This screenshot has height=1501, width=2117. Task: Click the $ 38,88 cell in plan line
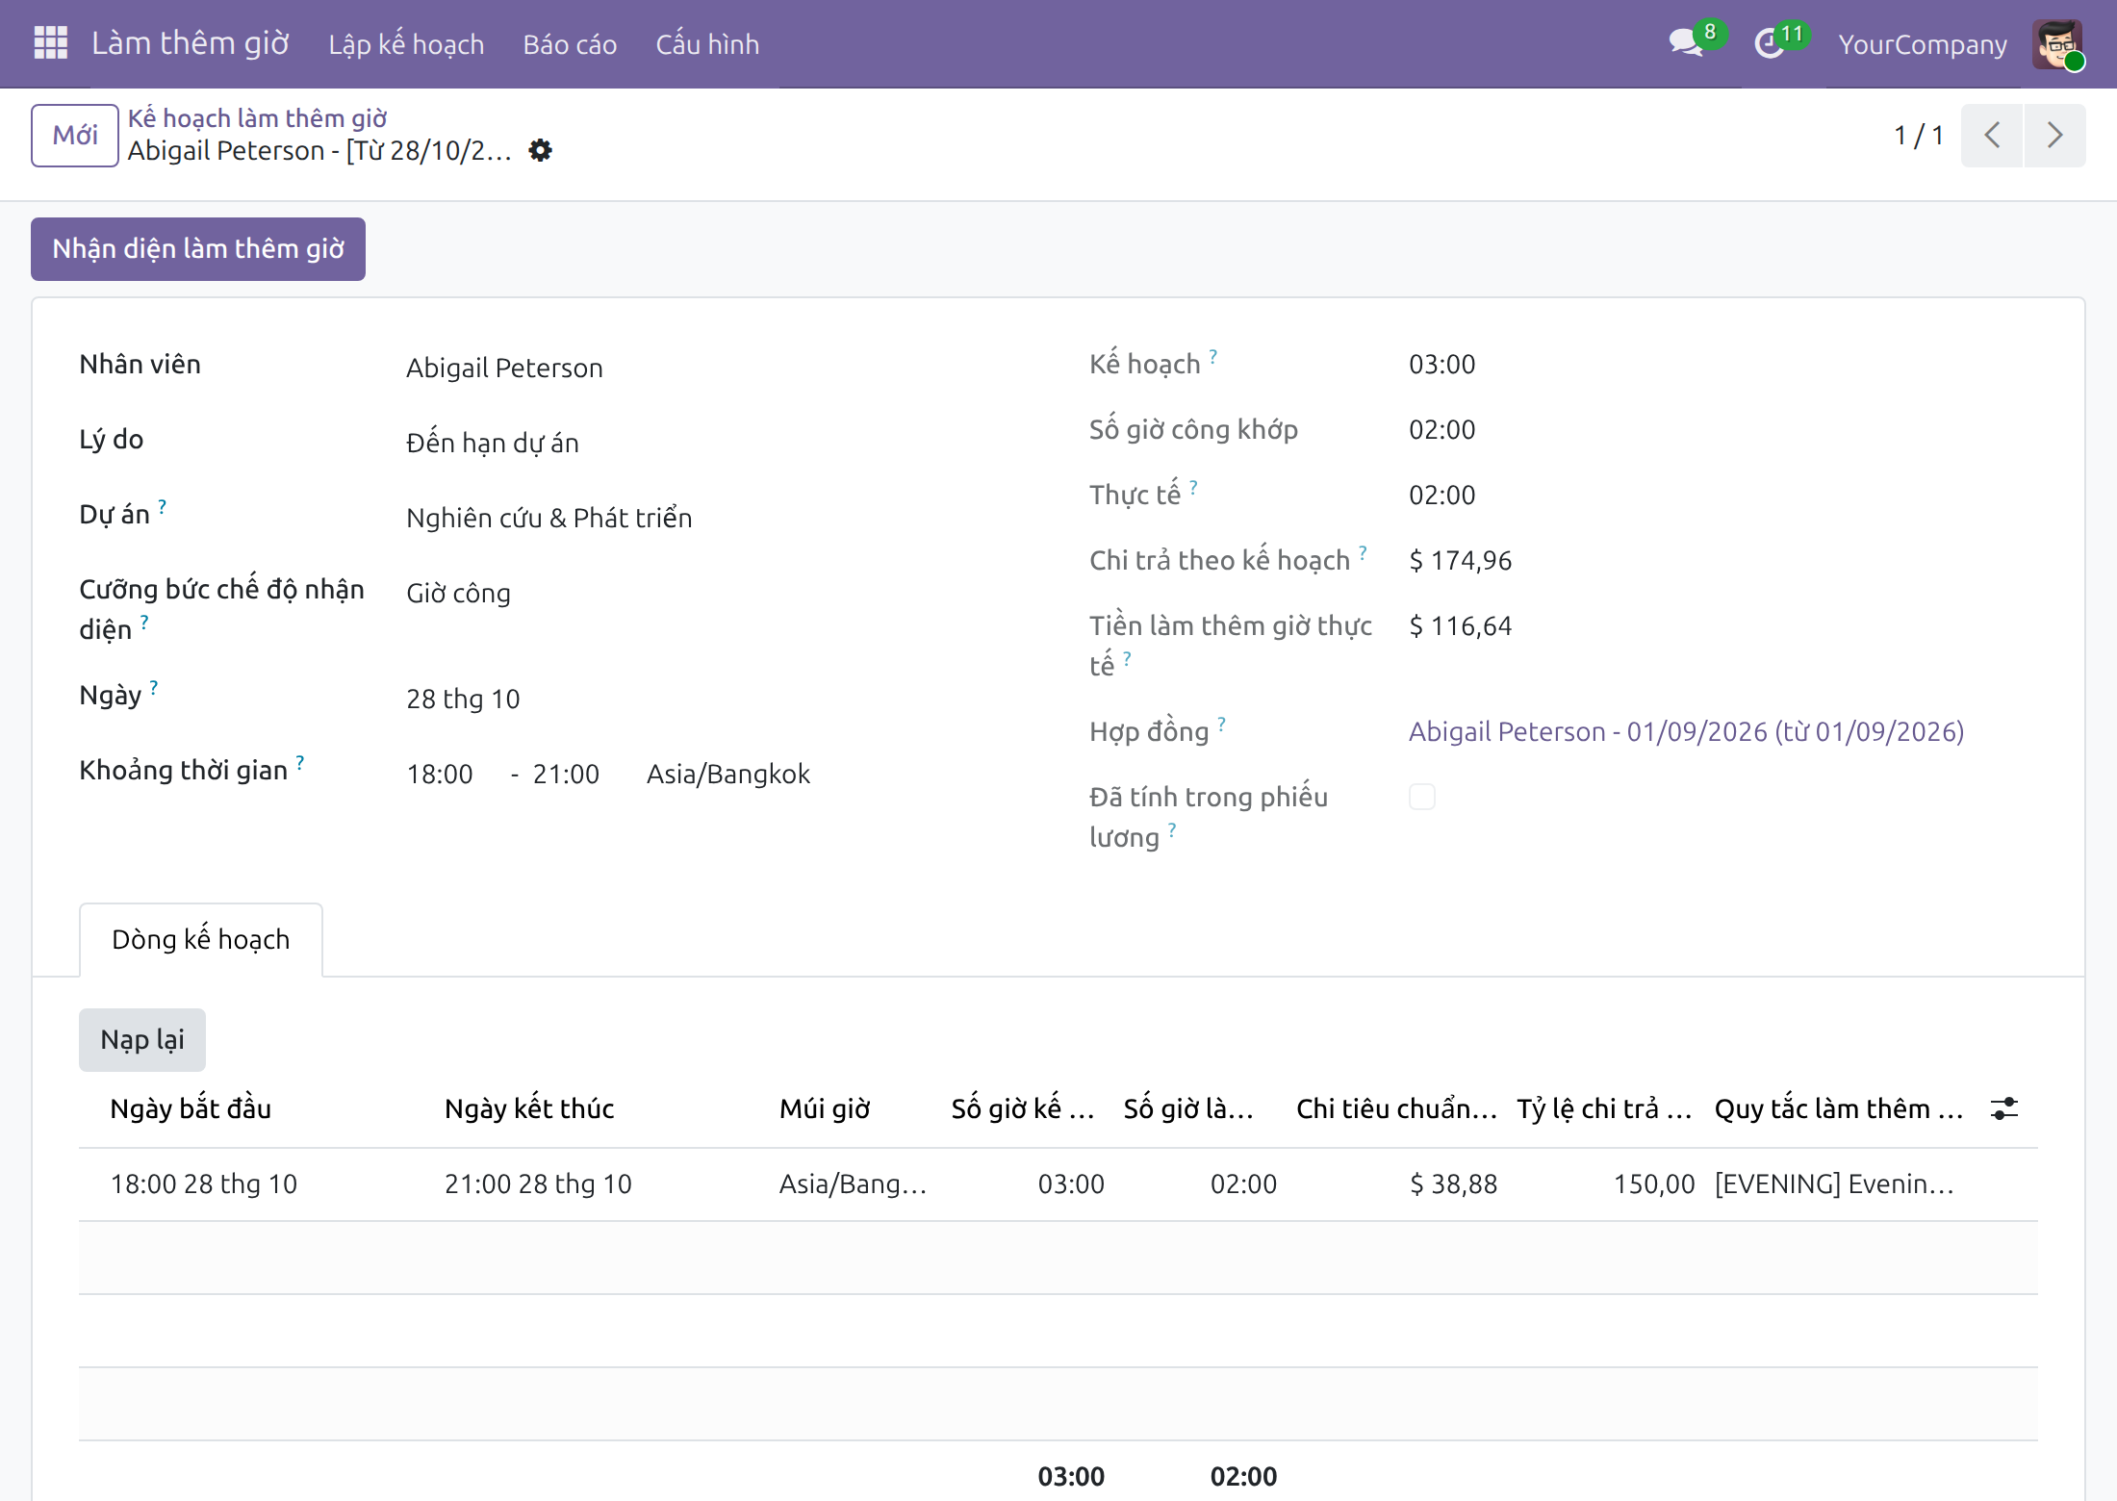click(x=1453, y=1183)
